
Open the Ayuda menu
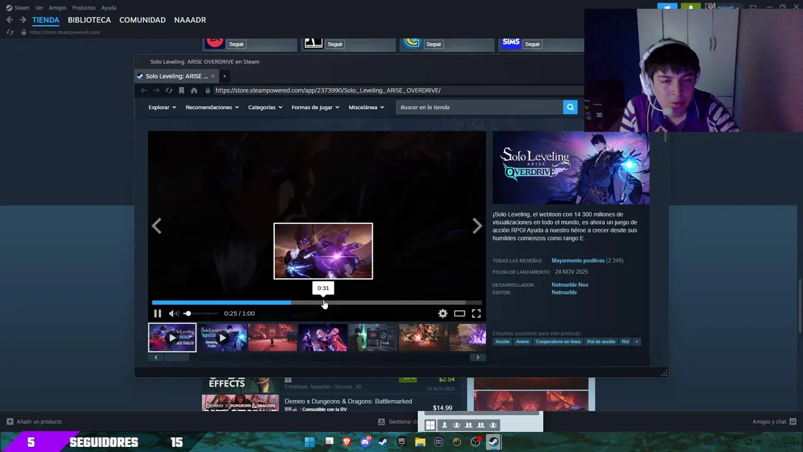point(109,8)
